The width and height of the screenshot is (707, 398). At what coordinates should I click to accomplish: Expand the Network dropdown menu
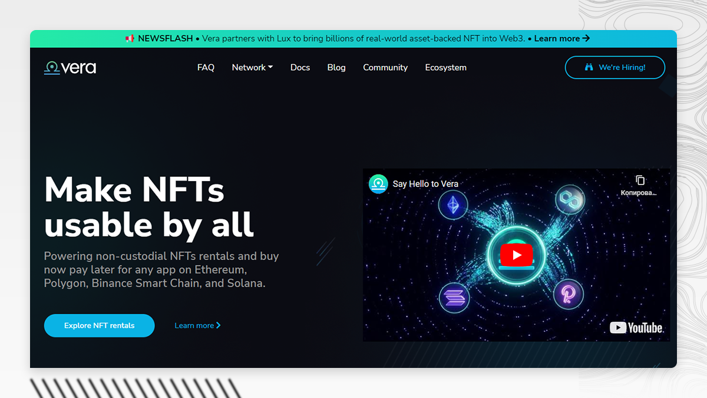252,67
